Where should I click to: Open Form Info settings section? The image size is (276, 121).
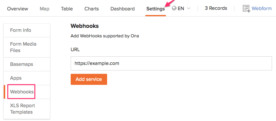coord(27,30)
